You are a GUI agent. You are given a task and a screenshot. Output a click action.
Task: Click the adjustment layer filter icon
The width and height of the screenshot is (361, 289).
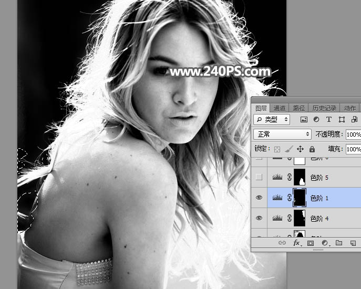tap(316, 120)
